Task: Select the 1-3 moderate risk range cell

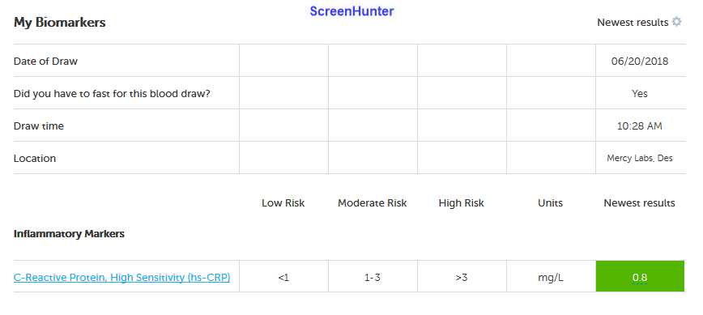Action: pos(372,278)
